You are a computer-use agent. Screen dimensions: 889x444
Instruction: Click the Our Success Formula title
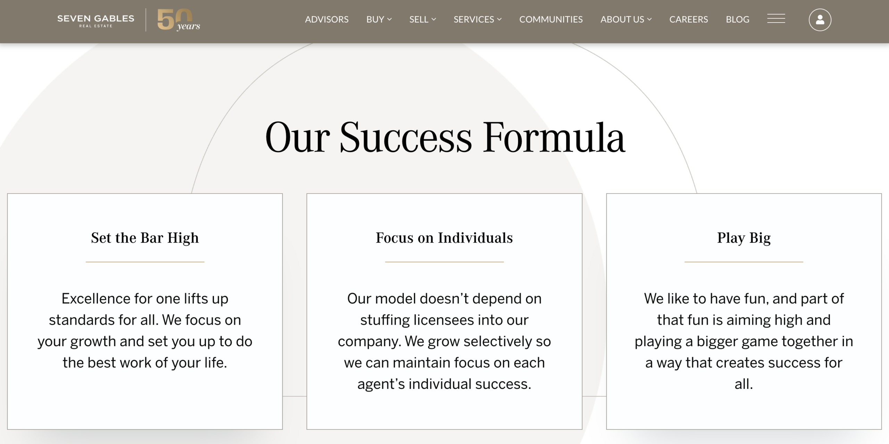click(445, 137)
